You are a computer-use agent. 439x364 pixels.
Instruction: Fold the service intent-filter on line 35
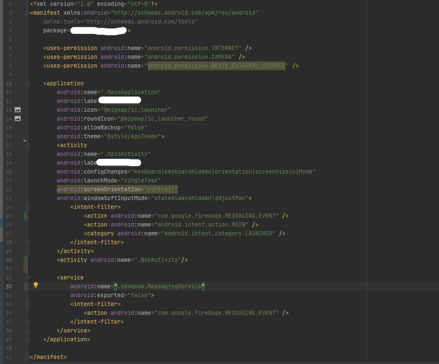[27, 304]
